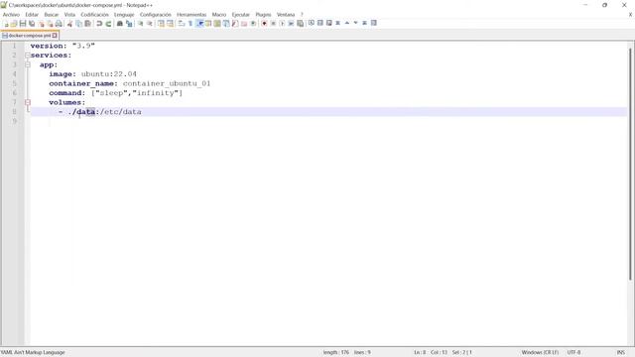This screenshot has height=357, width=635.
Task: Start macro recording with red dot
Action: [264, 24]
